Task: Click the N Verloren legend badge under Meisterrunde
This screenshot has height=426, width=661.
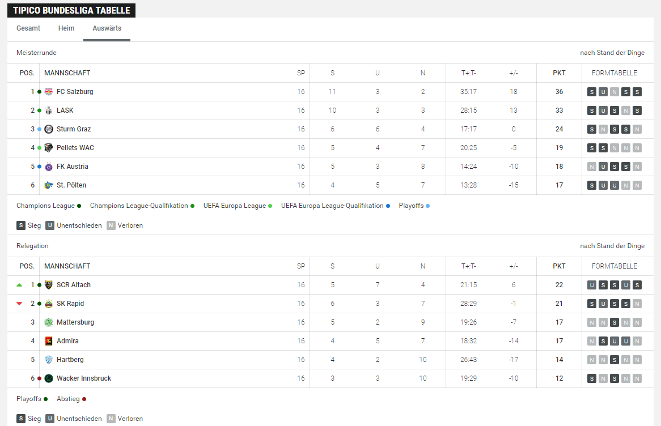Action: pyautogui.click(x=111, y=225)
